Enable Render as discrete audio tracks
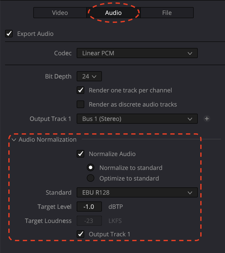The image size is (225, 253). [81, 104]
